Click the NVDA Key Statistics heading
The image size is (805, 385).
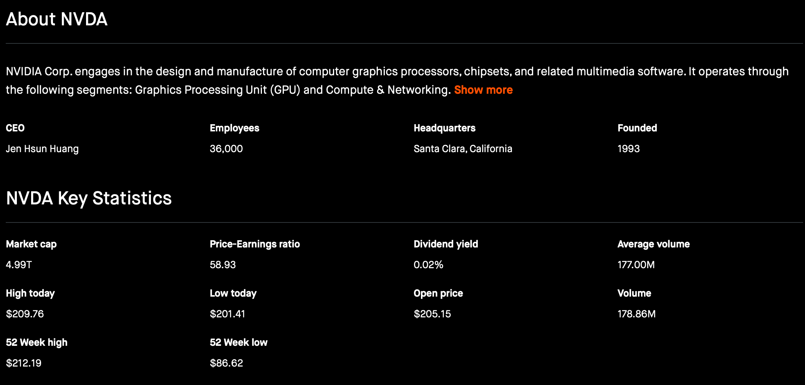(x=89, y=198)
